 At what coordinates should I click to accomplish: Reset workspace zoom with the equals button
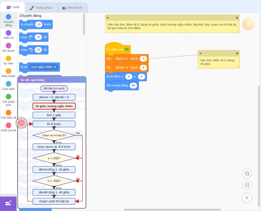(x=247, y=198)
